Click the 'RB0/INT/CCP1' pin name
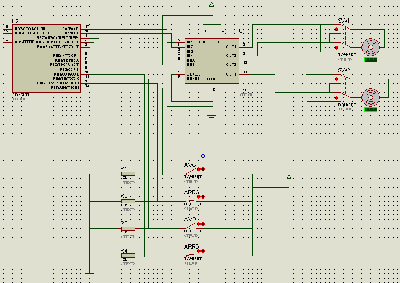 pyautogui.click(x=66, y=55)
